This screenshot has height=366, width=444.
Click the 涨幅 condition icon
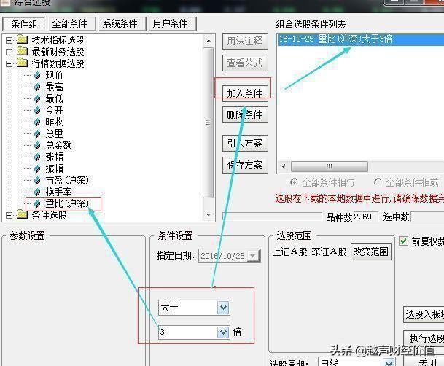[37, 157]
